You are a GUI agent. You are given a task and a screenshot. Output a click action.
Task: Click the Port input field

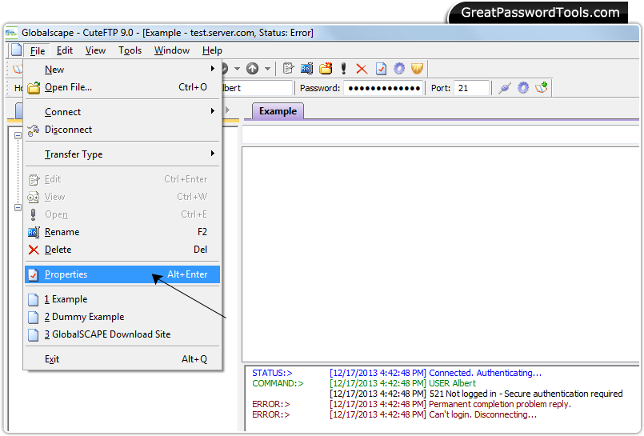471,88
